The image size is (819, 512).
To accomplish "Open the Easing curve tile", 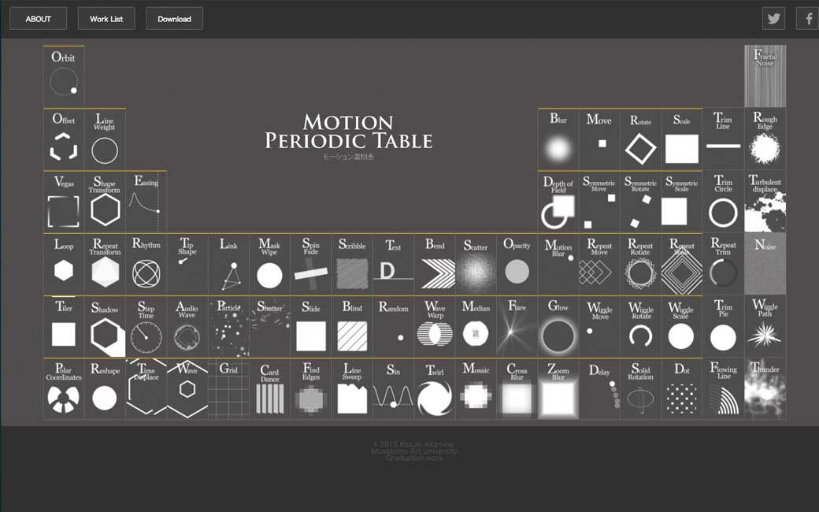I will point(146,202).
